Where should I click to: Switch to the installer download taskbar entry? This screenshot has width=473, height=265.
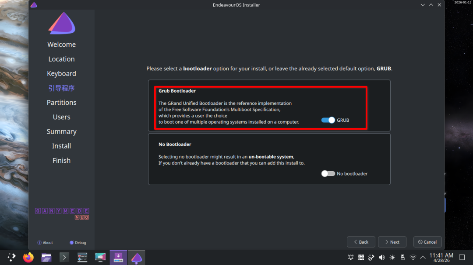click(118, 257)
